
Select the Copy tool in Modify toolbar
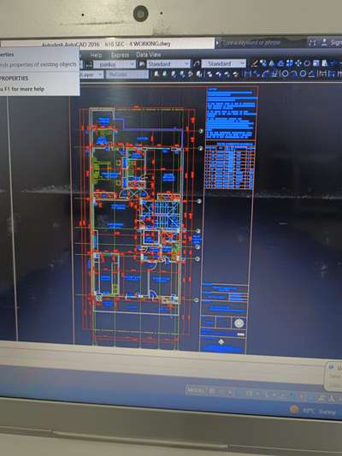click(x=263, y=63)
